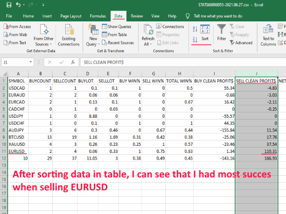This screenshot has height=214, width=286.
Task: Switch to the Page Layout tab
Action: [71, 16]
